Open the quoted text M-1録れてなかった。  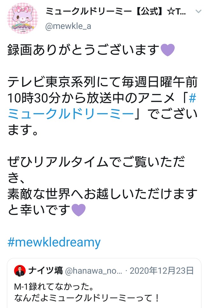click(54, 287)
